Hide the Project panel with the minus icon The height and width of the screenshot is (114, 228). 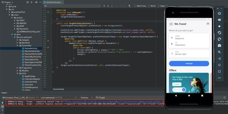pos(40,2)
